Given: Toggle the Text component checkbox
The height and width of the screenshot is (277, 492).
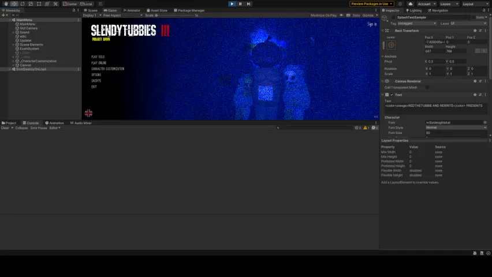Looking at the screenshot, I should pos(392,95).
